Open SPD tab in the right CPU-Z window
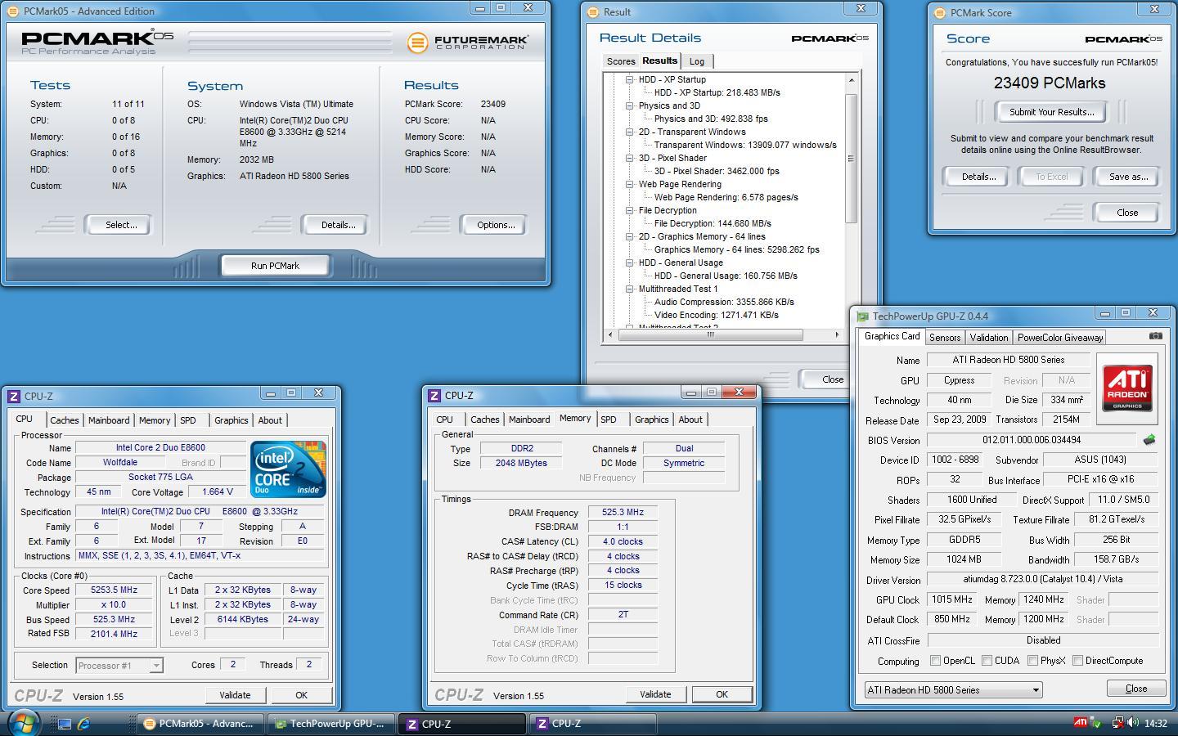Viewport: 1178px width, 736px height. tap(608, 420)
